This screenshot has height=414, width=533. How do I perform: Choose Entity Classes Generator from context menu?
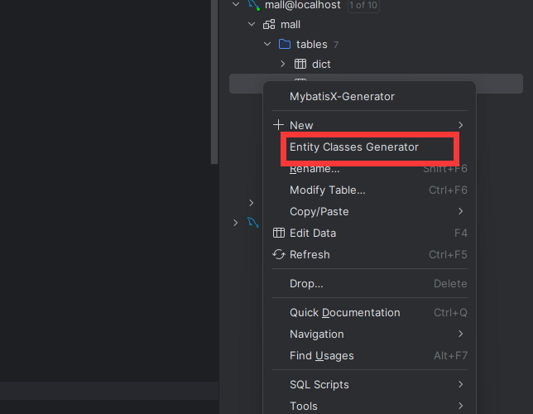tap(353, 147)
